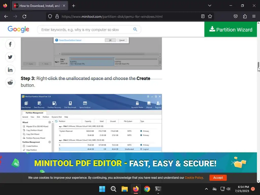
Task: Open the Firefox extensions menu
Action: coord(245,17)
